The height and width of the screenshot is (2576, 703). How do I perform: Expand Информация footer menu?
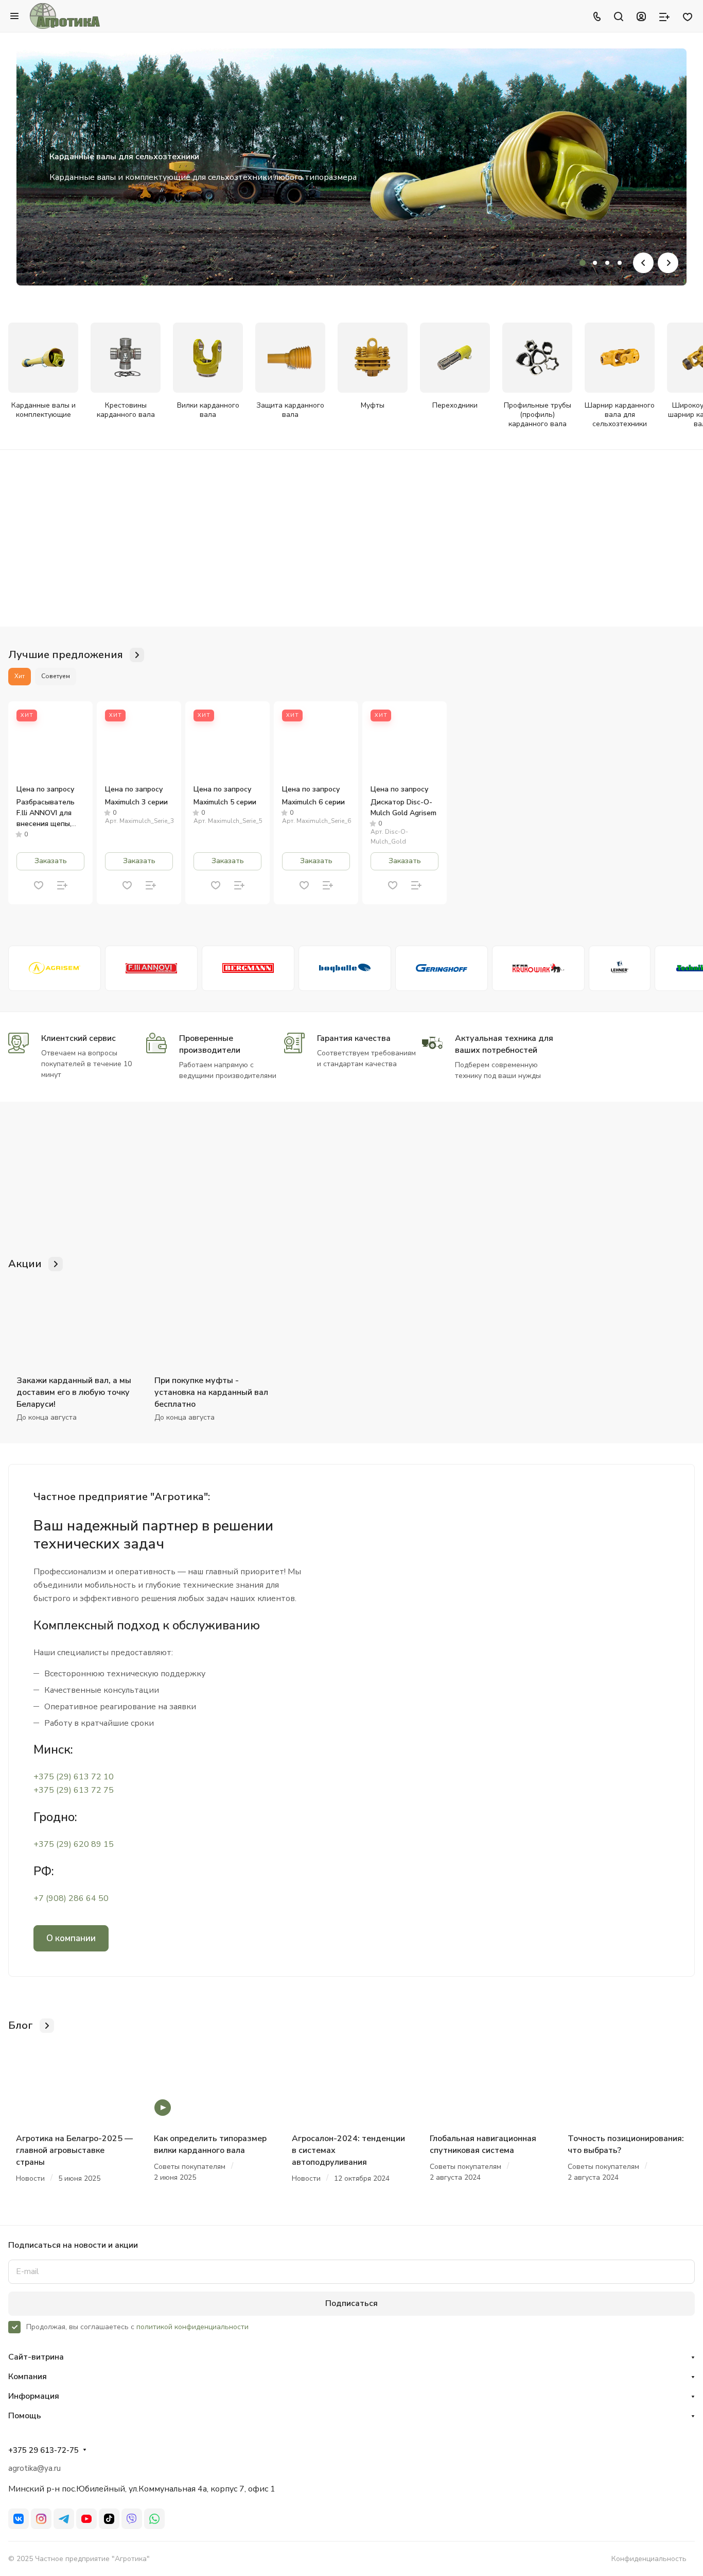[x=351, y=2396]
